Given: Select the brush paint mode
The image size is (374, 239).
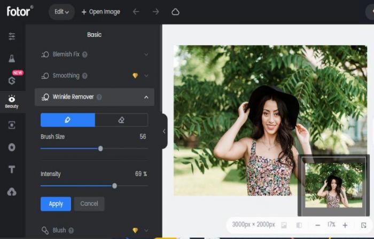Looking at the screenshot, I should click(68, 120).
